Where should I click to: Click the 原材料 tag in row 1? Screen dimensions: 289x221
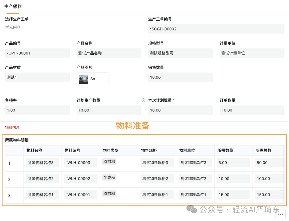[109, 161]
